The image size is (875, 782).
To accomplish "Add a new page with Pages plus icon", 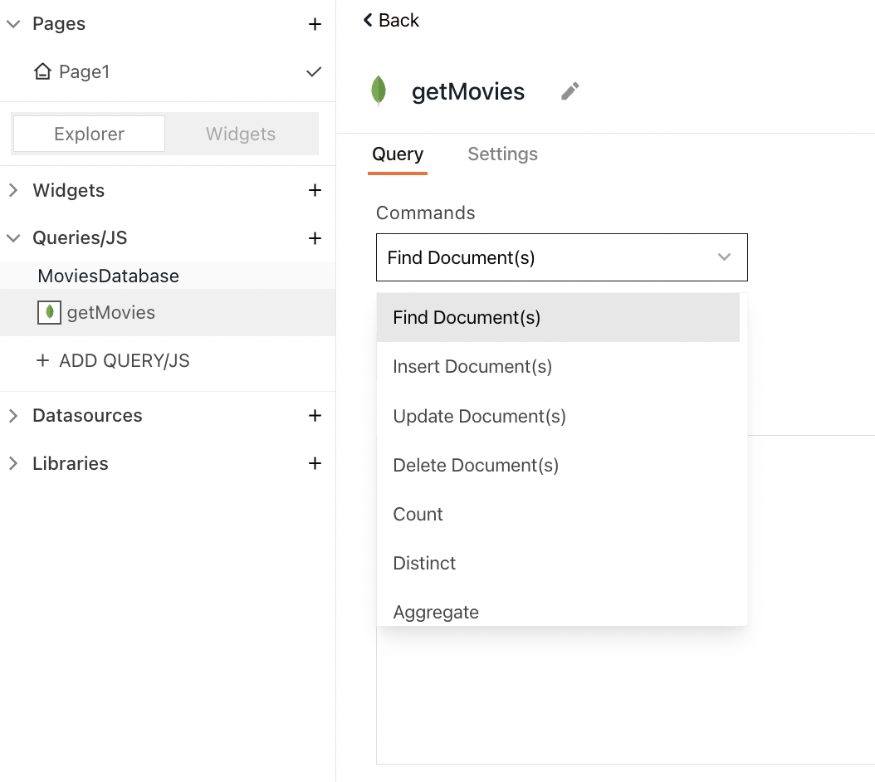I will [315, 24].
